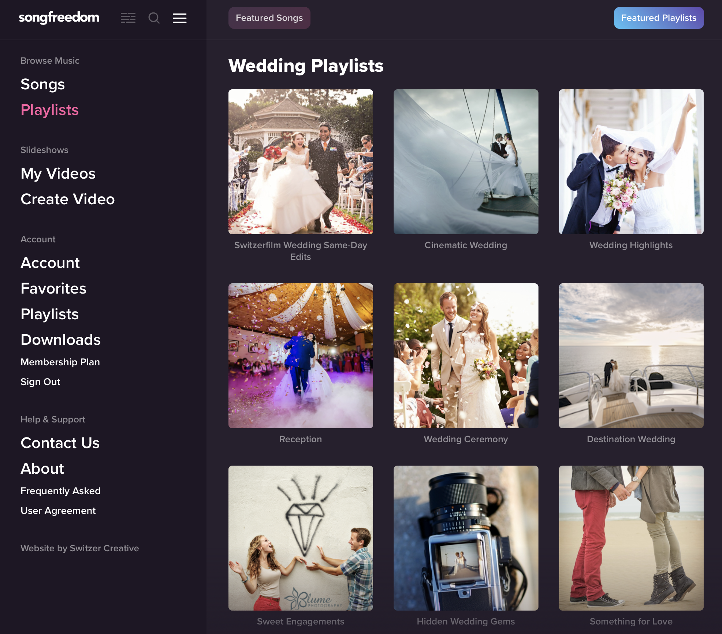Open the hamburger menu icon
Screen dimensions: 722x634
(179, 18)
